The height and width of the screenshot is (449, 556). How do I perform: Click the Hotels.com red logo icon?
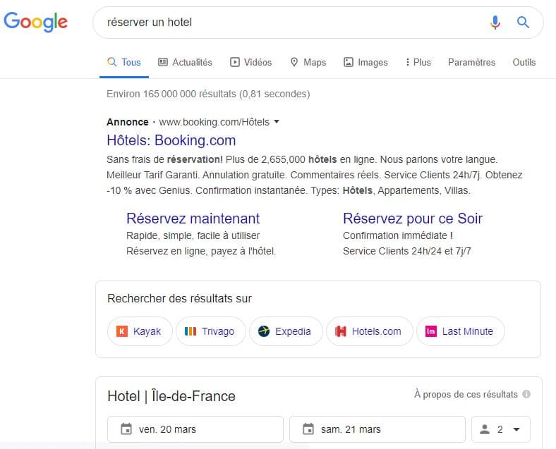pyautogui.click(x=340, y=331)
